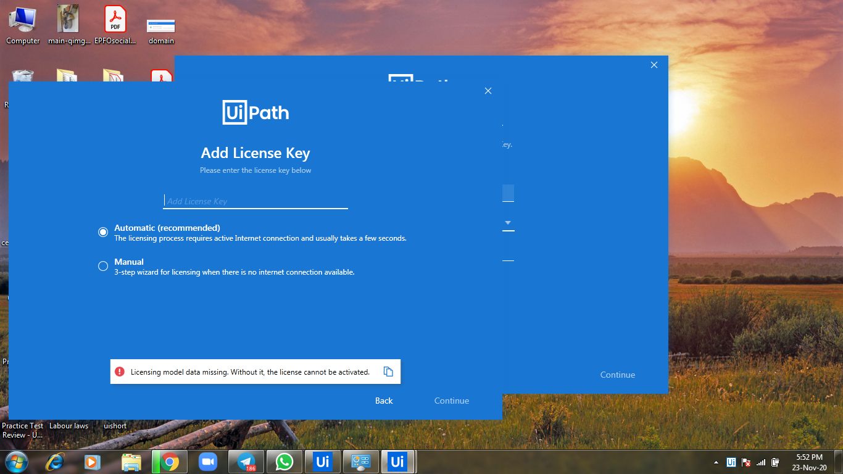The width and height of the screenshot is (843, 474).
Task: Select the Computer desktop icon
Action: 23,25
